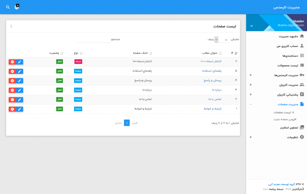Go to pagination page 1
Screen dimensions: 307x194
pos(127,123)
